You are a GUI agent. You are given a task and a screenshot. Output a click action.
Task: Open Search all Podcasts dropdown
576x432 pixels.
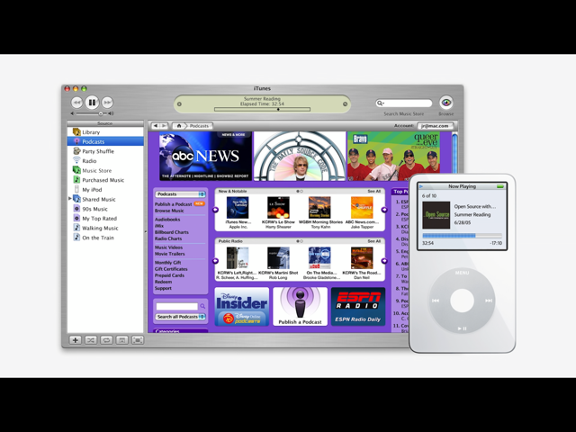click(x=180, y=317)
